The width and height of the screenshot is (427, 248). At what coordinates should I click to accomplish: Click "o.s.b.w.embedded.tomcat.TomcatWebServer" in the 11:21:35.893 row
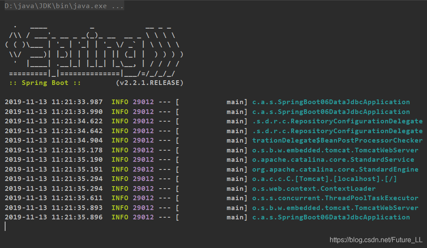pyautogui.click(x=335, y=208)
